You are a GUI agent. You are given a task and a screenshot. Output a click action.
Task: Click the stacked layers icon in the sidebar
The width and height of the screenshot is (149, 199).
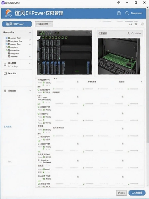point(5,91)
